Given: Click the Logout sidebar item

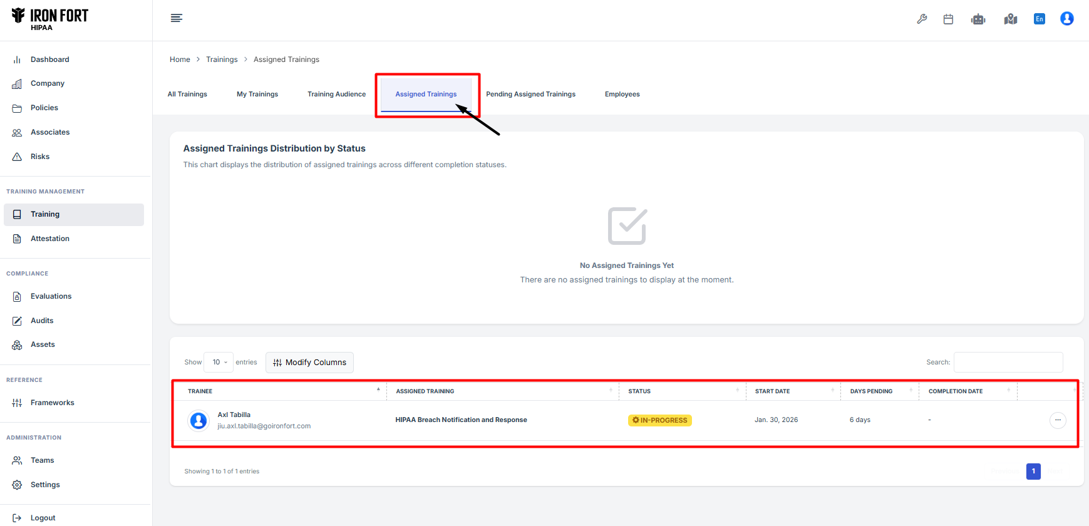Looking at the screenshot, I should [43, 518].
